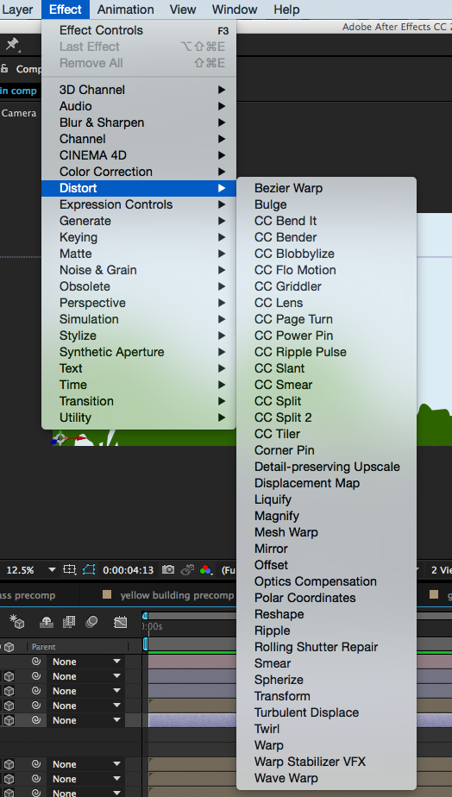The height and width of the screenshot is (797, 452).
Task: Toggle the Hide Shy Layers icon
Action: pyautogui.click(x=47, y=622)
